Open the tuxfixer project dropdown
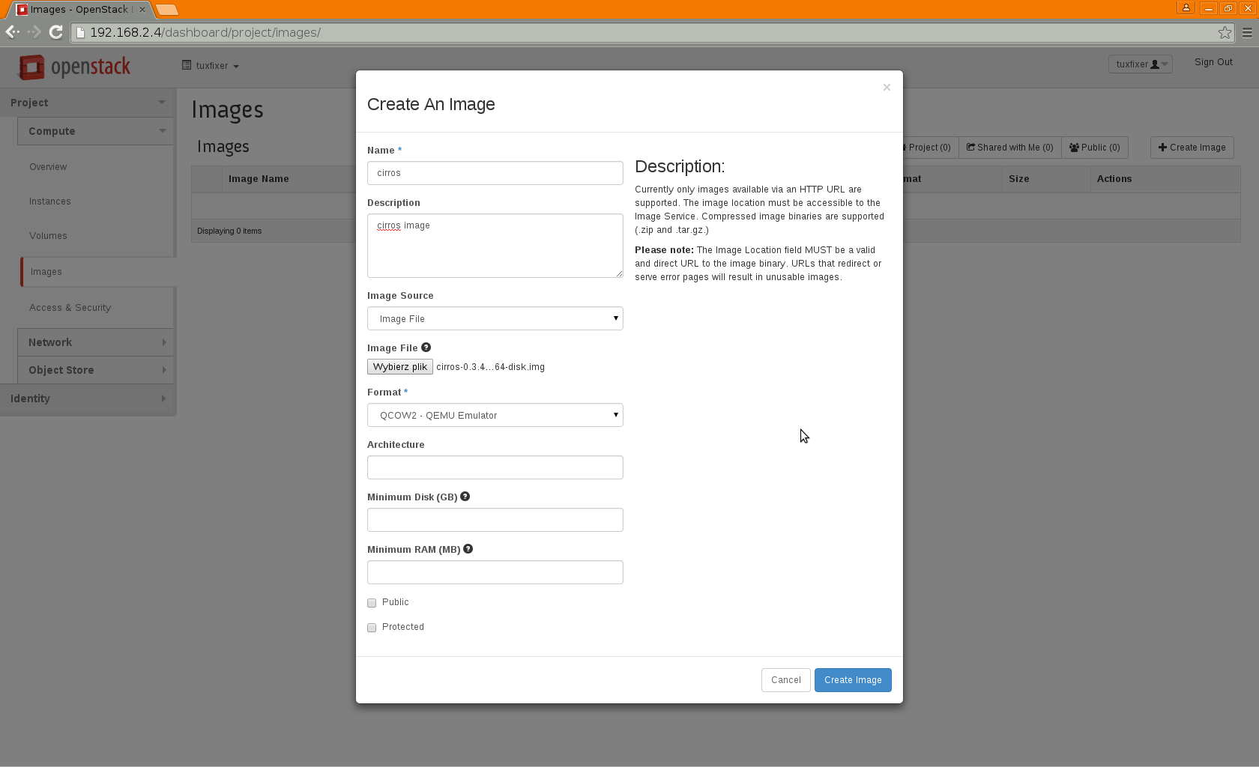 tap(211, 66)
